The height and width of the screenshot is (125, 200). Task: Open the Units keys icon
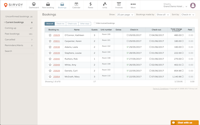pos(105,4)
